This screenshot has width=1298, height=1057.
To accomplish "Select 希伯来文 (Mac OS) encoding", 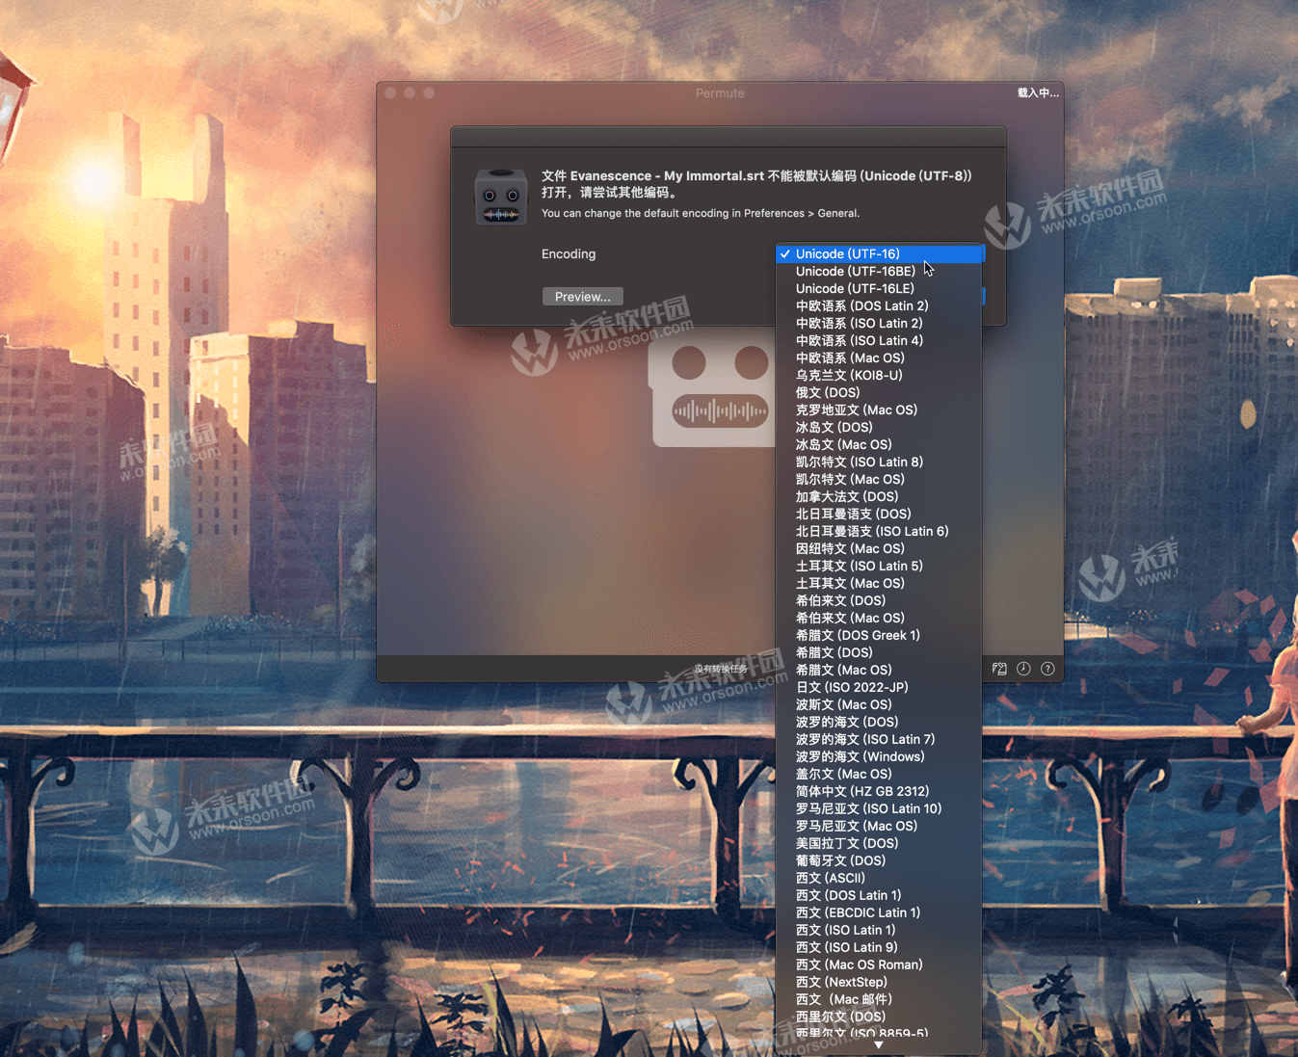I will (879, 619).
